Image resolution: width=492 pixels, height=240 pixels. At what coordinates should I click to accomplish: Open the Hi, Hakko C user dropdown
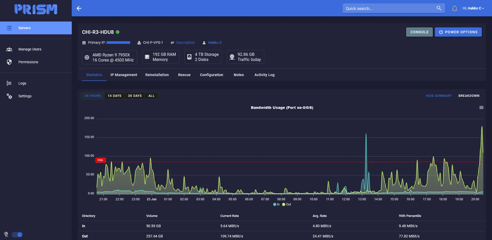coord(473,8)
